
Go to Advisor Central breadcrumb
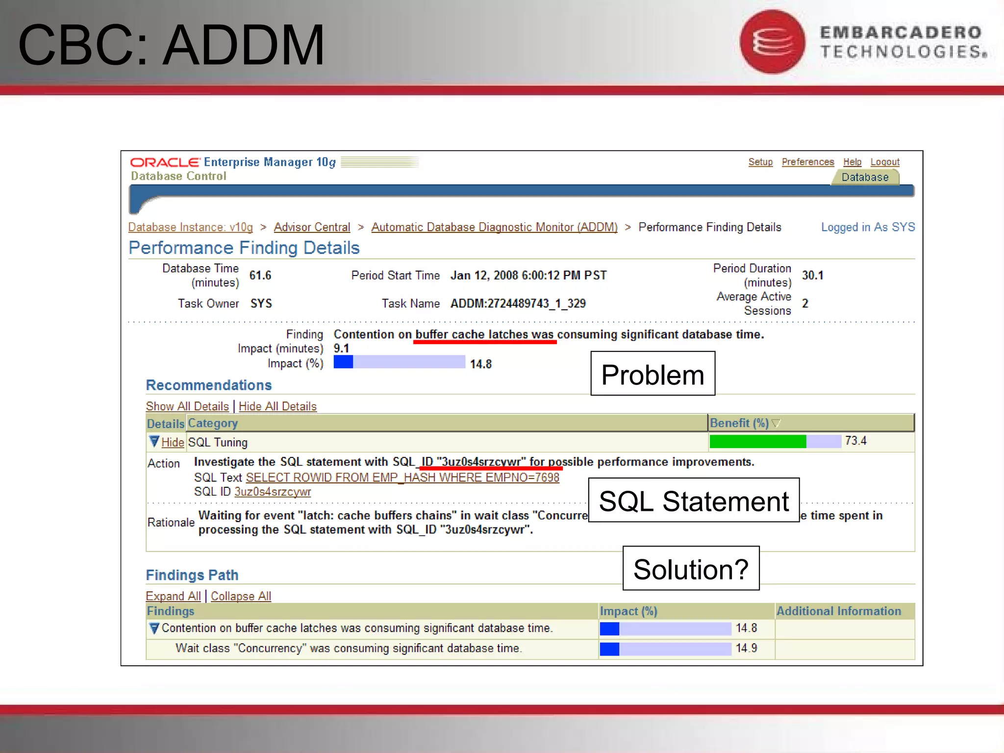click(x=312, y=227)
